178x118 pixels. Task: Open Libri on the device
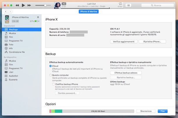pyautogui.click(x=22, y=72)
